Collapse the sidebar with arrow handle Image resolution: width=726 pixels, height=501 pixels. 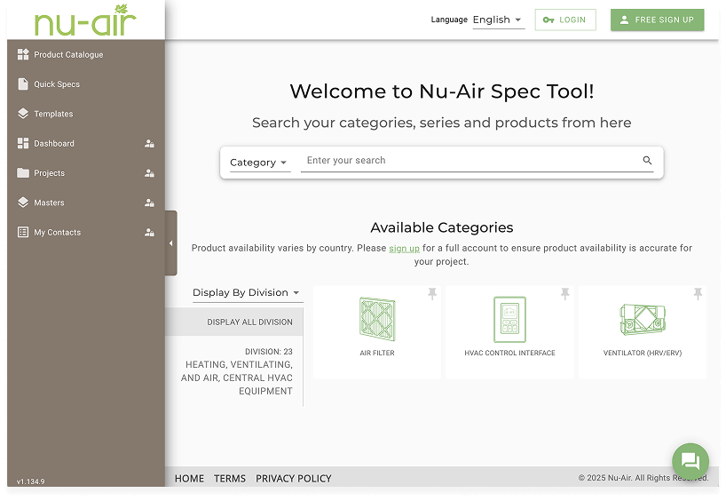[170, 243]
